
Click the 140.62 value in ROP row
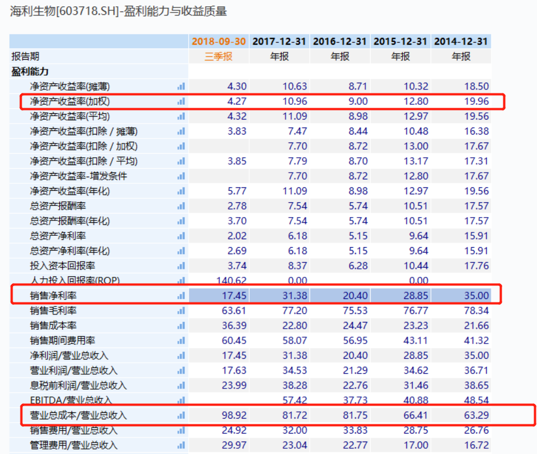(231, 280)
